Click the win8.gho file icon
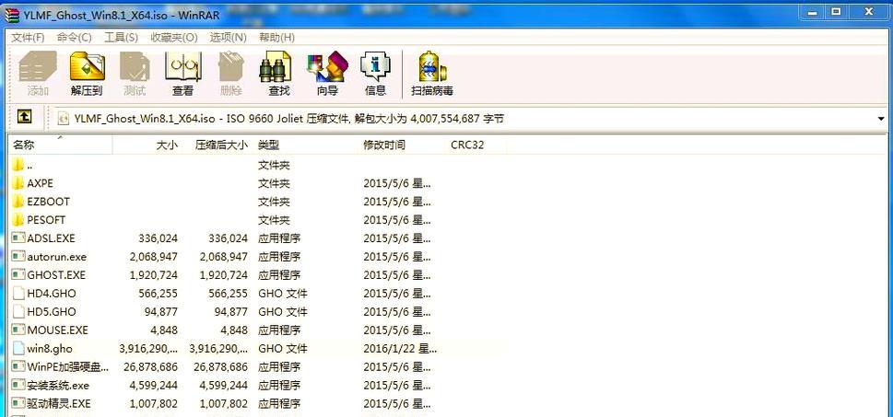893x417 pixels. tap(18, 348)
